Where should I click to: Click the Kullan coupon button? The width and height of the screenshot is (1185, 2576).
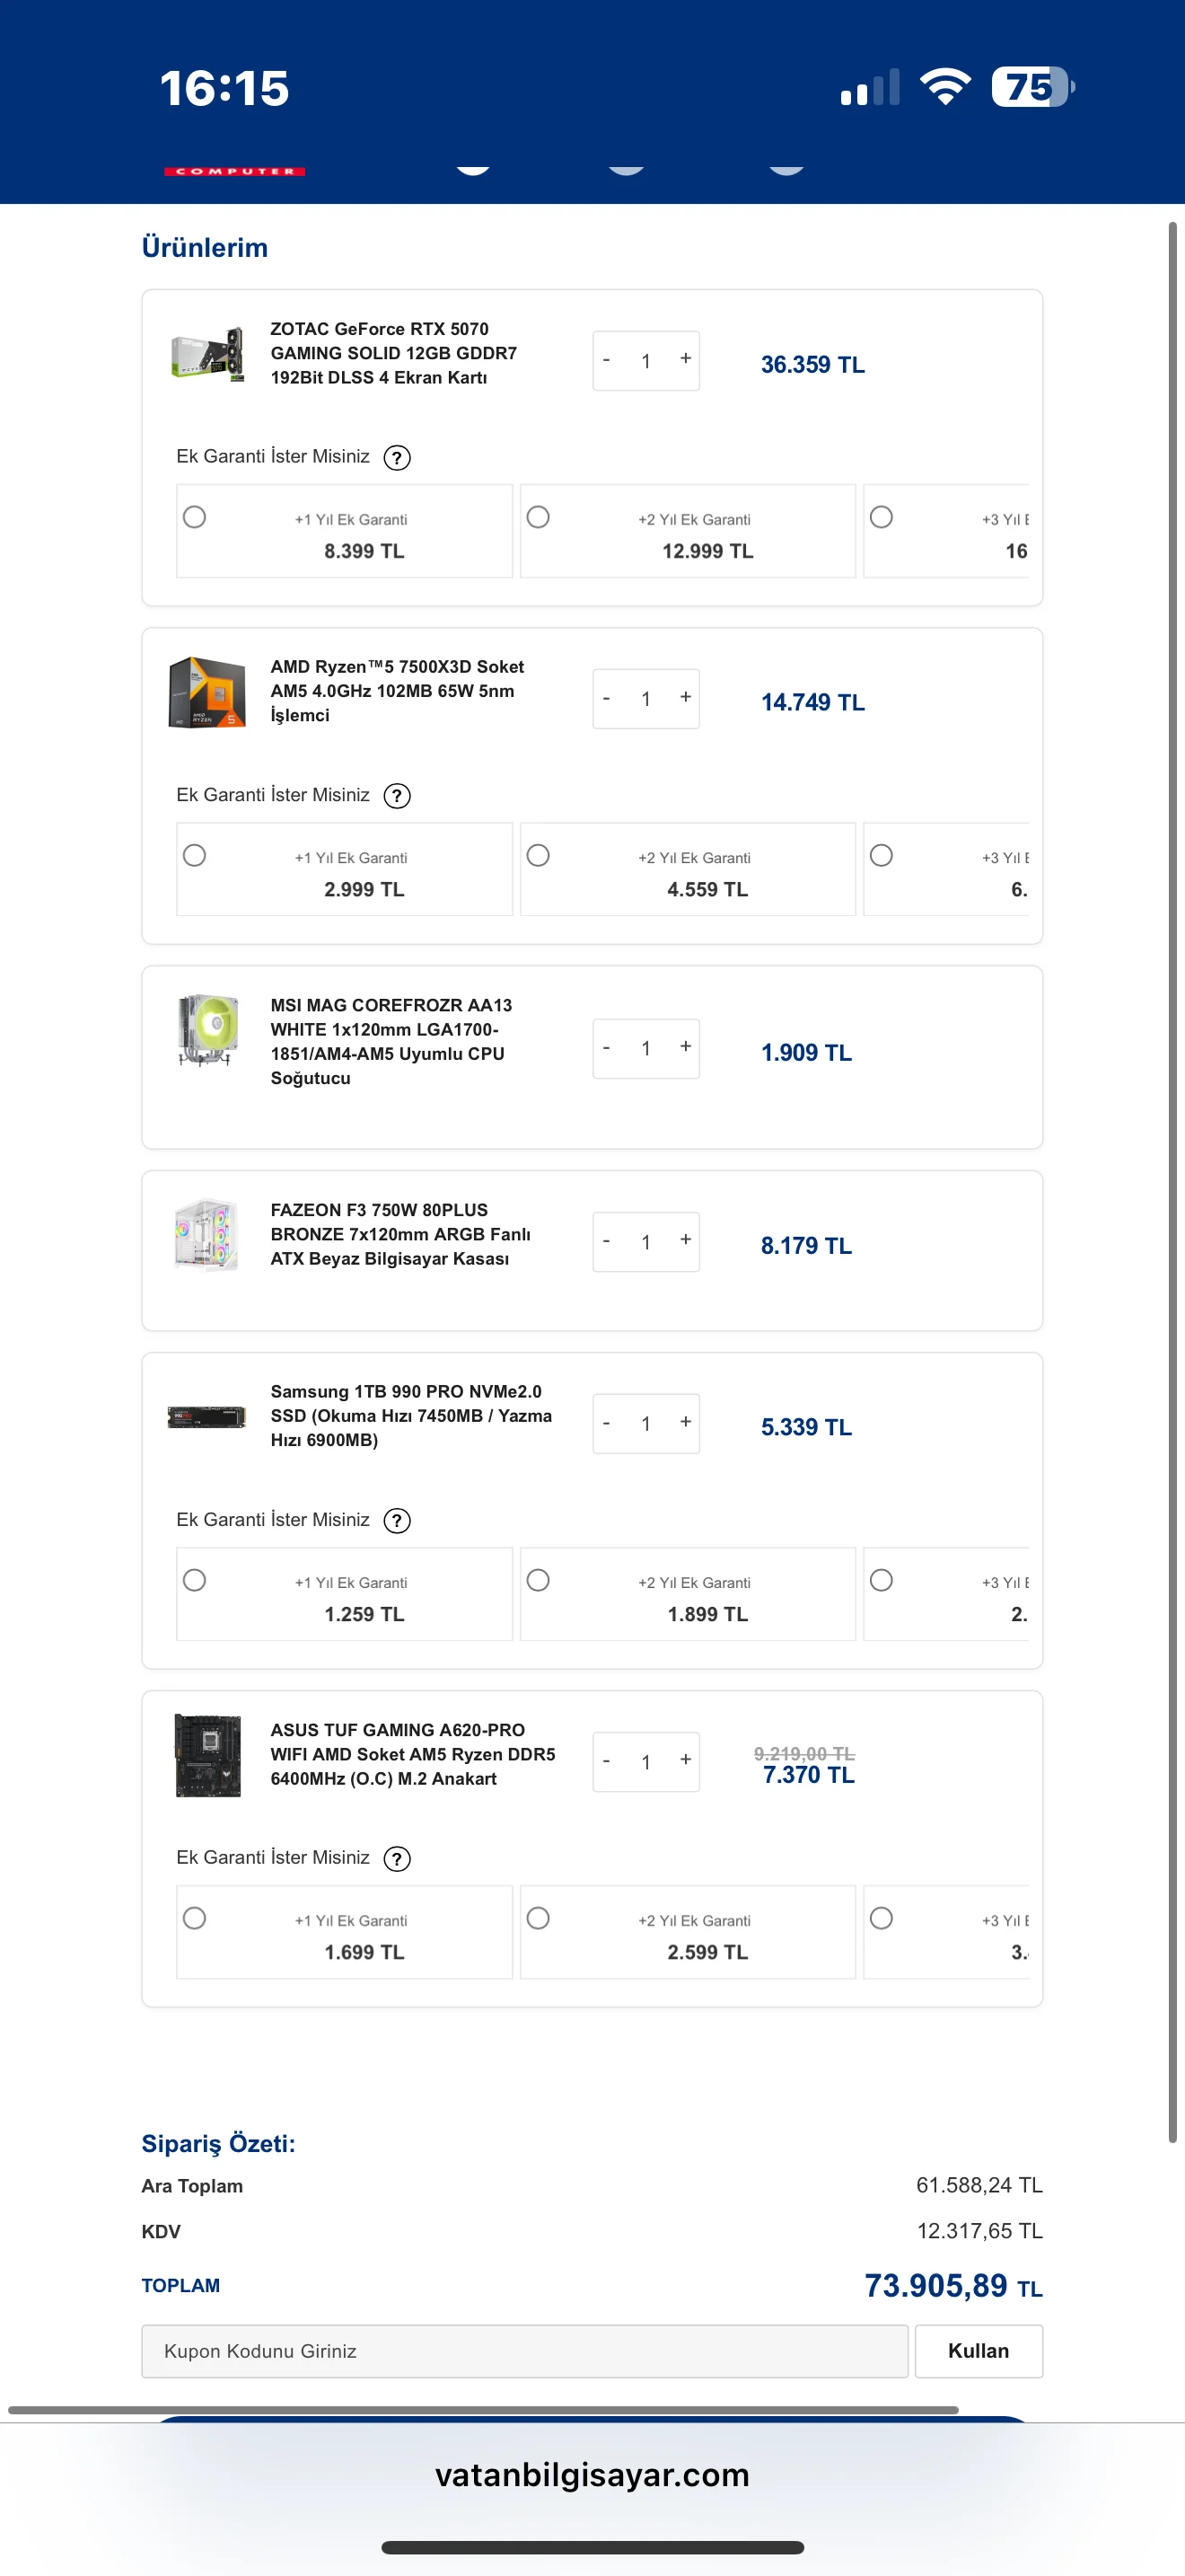click(x=979, y=2351)
